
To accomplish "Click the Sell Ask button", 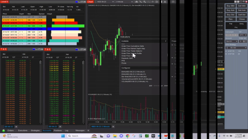I will pyautogui.click(x=242, y=10).
